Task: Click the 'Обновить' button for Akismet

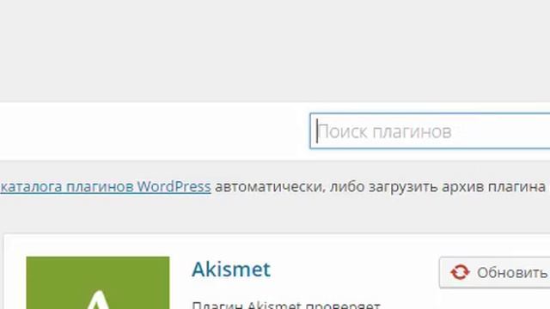Action: click(495, 273)
